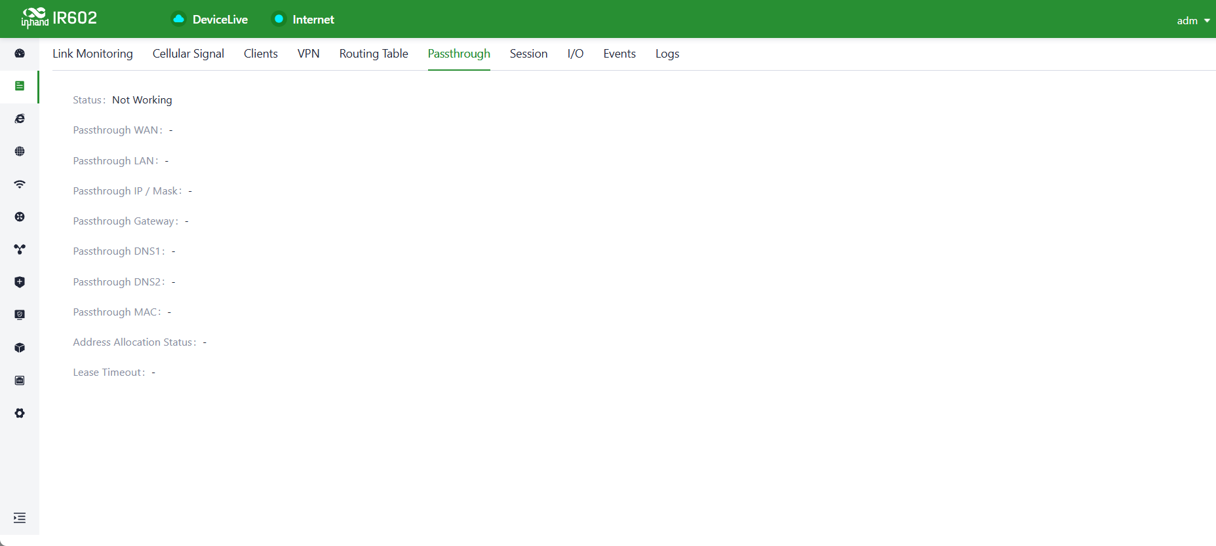
Task: Open the Wi-Fi sidebar icon
Action: (x=20, y=184)
